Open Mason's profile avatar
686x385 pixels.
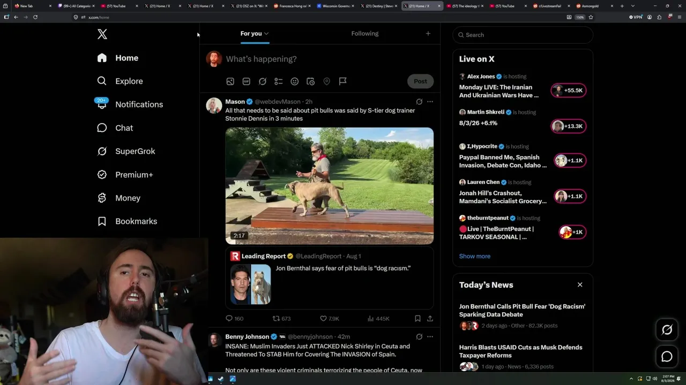point(214,105)
